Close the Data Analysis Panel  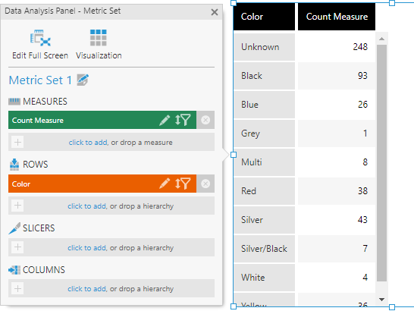click(x=215, y=12)
